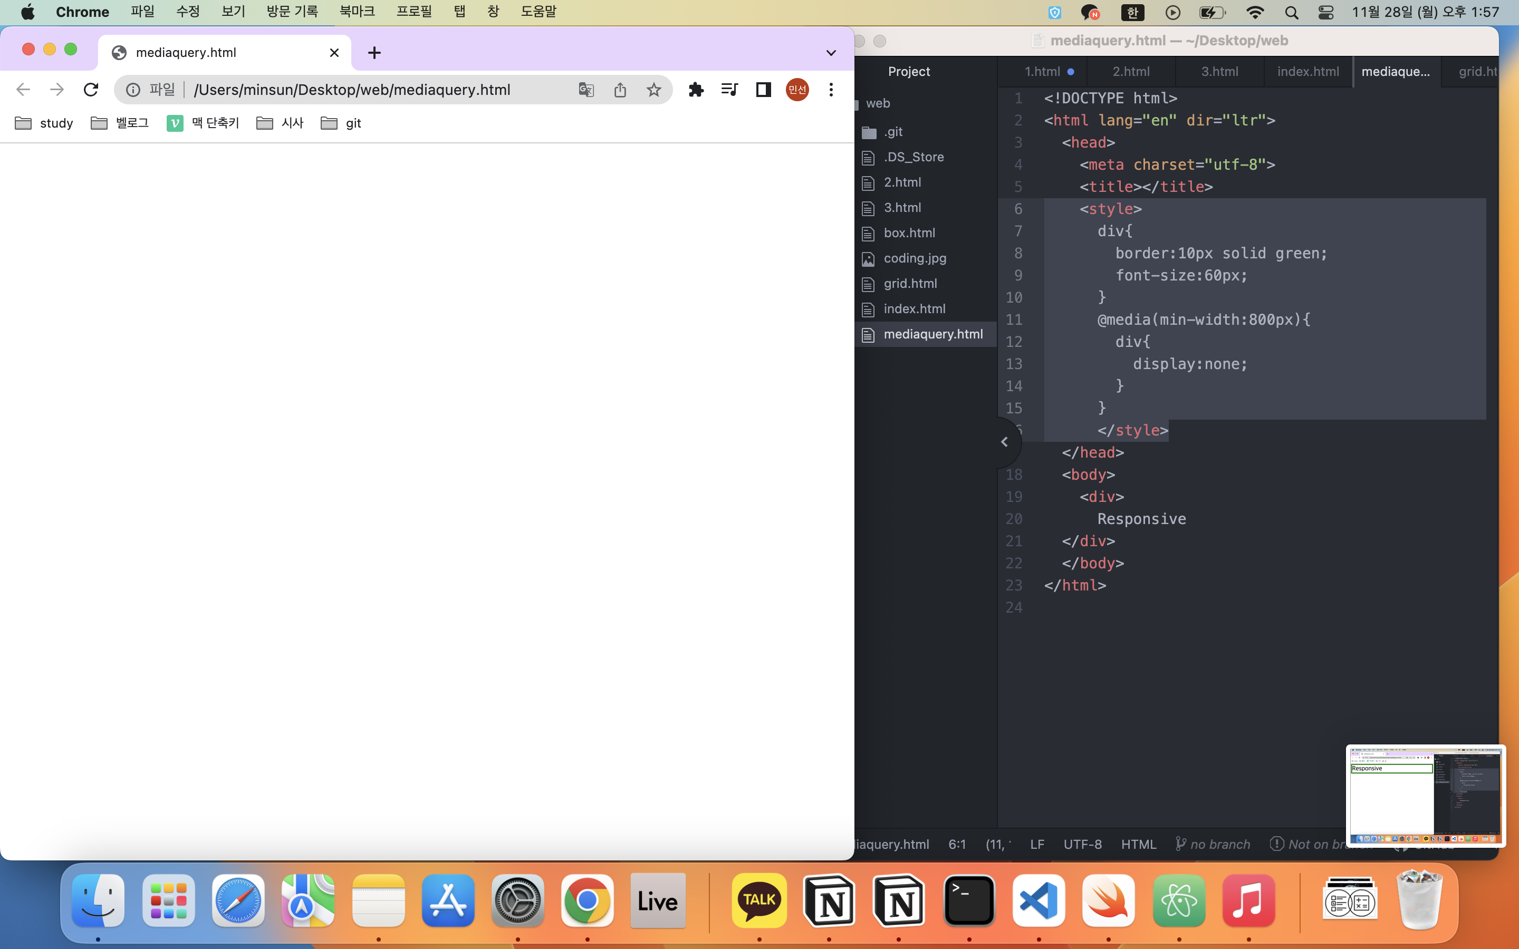This screenshot has height=949, width=1519.
Task: Open Maps from the dock
Action: [x=307, y=900]
